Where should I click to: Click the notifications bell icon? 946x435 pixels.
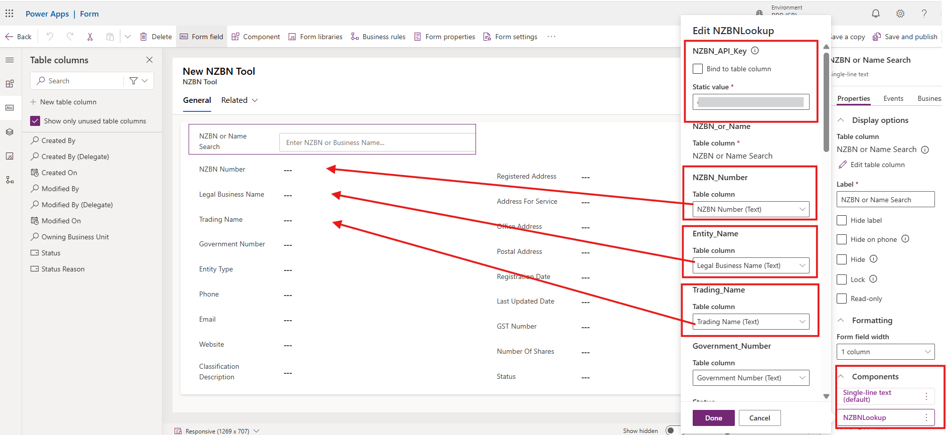pos(876,14)
